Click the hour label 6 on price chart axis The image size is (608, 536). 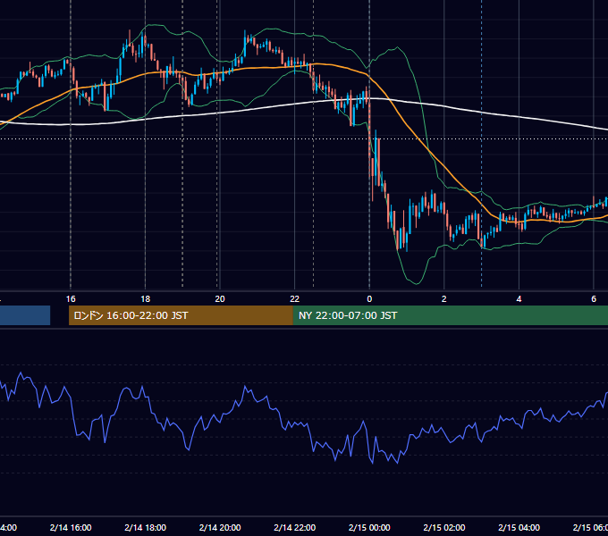pos(594,299)
